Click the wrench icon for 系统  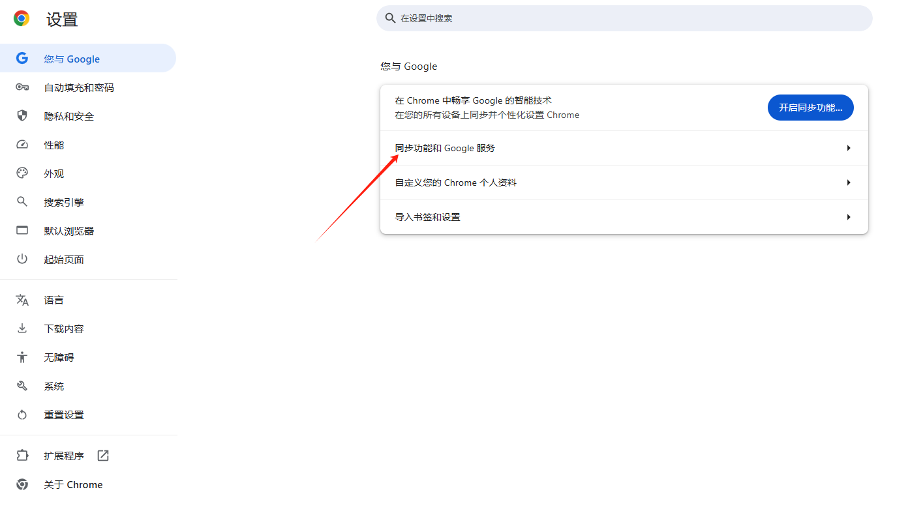point(22,386)
